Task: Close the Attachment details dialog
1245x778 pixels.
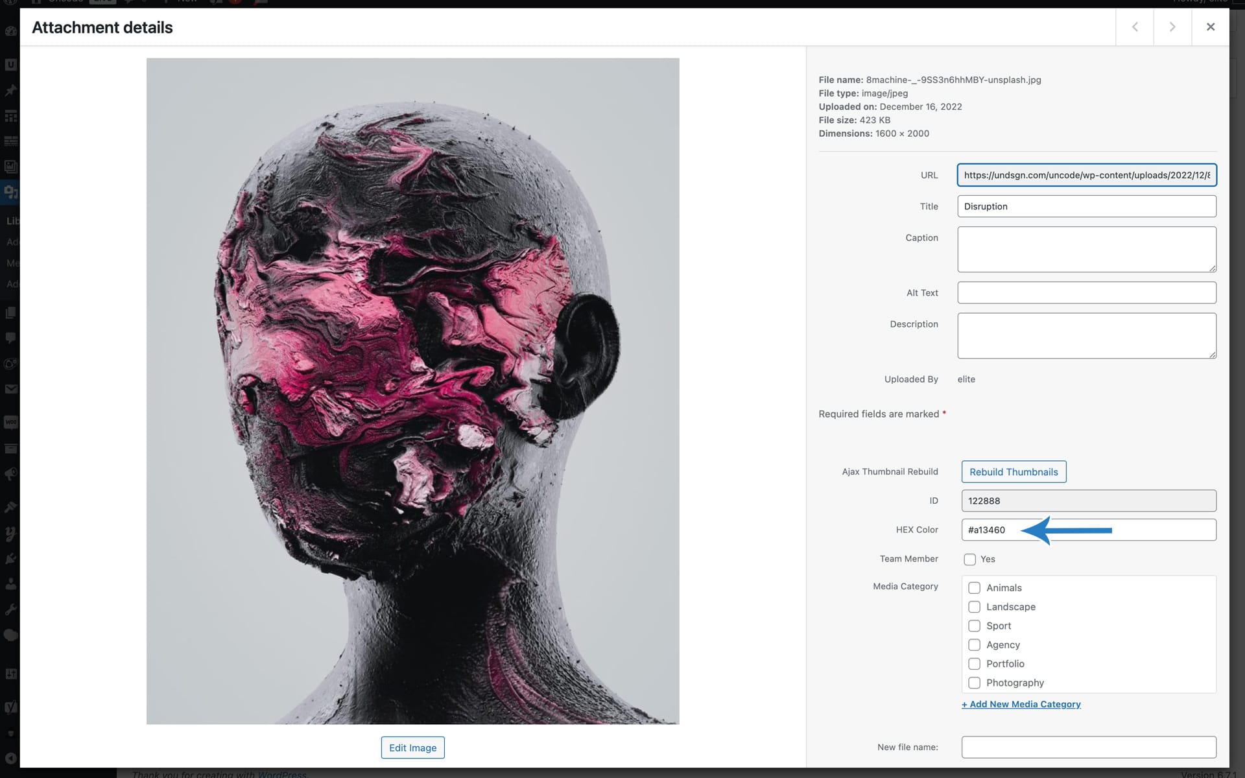Action: pos(1210,27)
